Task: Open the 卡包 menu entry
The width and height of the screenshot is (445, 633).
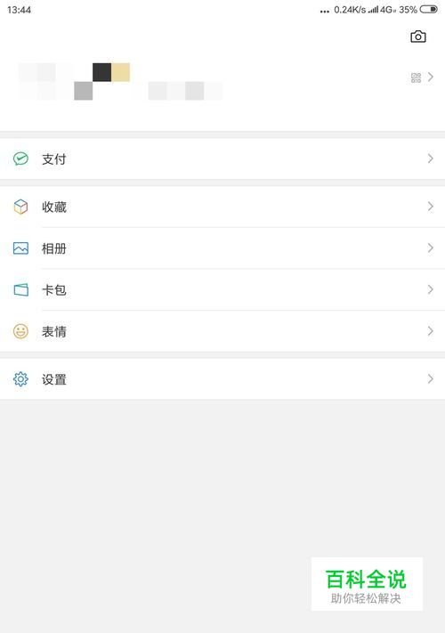Action: click(222, 290)
